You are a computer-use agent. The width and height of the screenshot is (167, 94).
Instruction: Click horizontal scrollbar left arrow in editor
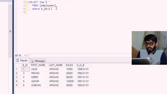[x=28, y=56]
